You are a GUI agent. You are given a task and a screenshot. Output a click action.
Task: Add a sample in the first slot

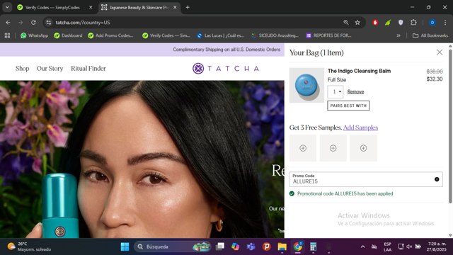pos(303,148)
